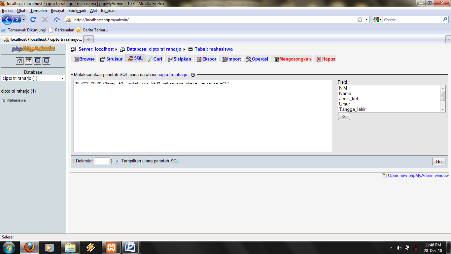Screen dimensions: 451x254
Task: Open the Winamp lightning icon in taskbar
Action: pos(91,247)
